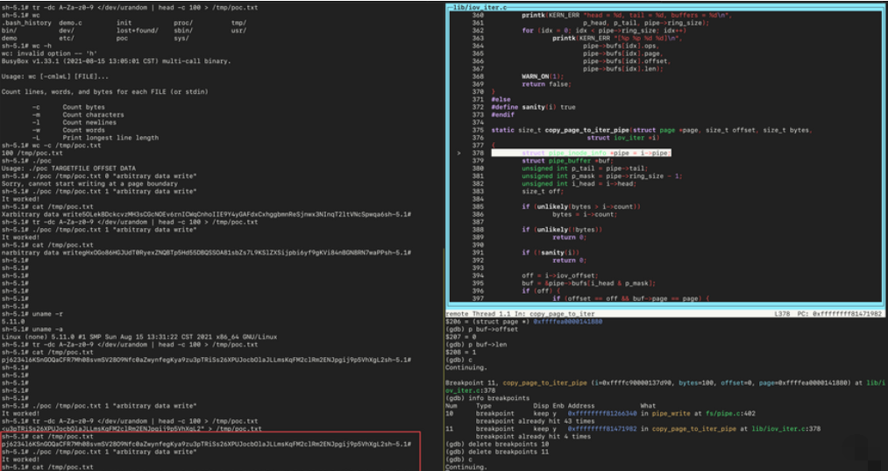
Task: Click the 'L378' line indicator in status bar
Action: tap(783, 314)
